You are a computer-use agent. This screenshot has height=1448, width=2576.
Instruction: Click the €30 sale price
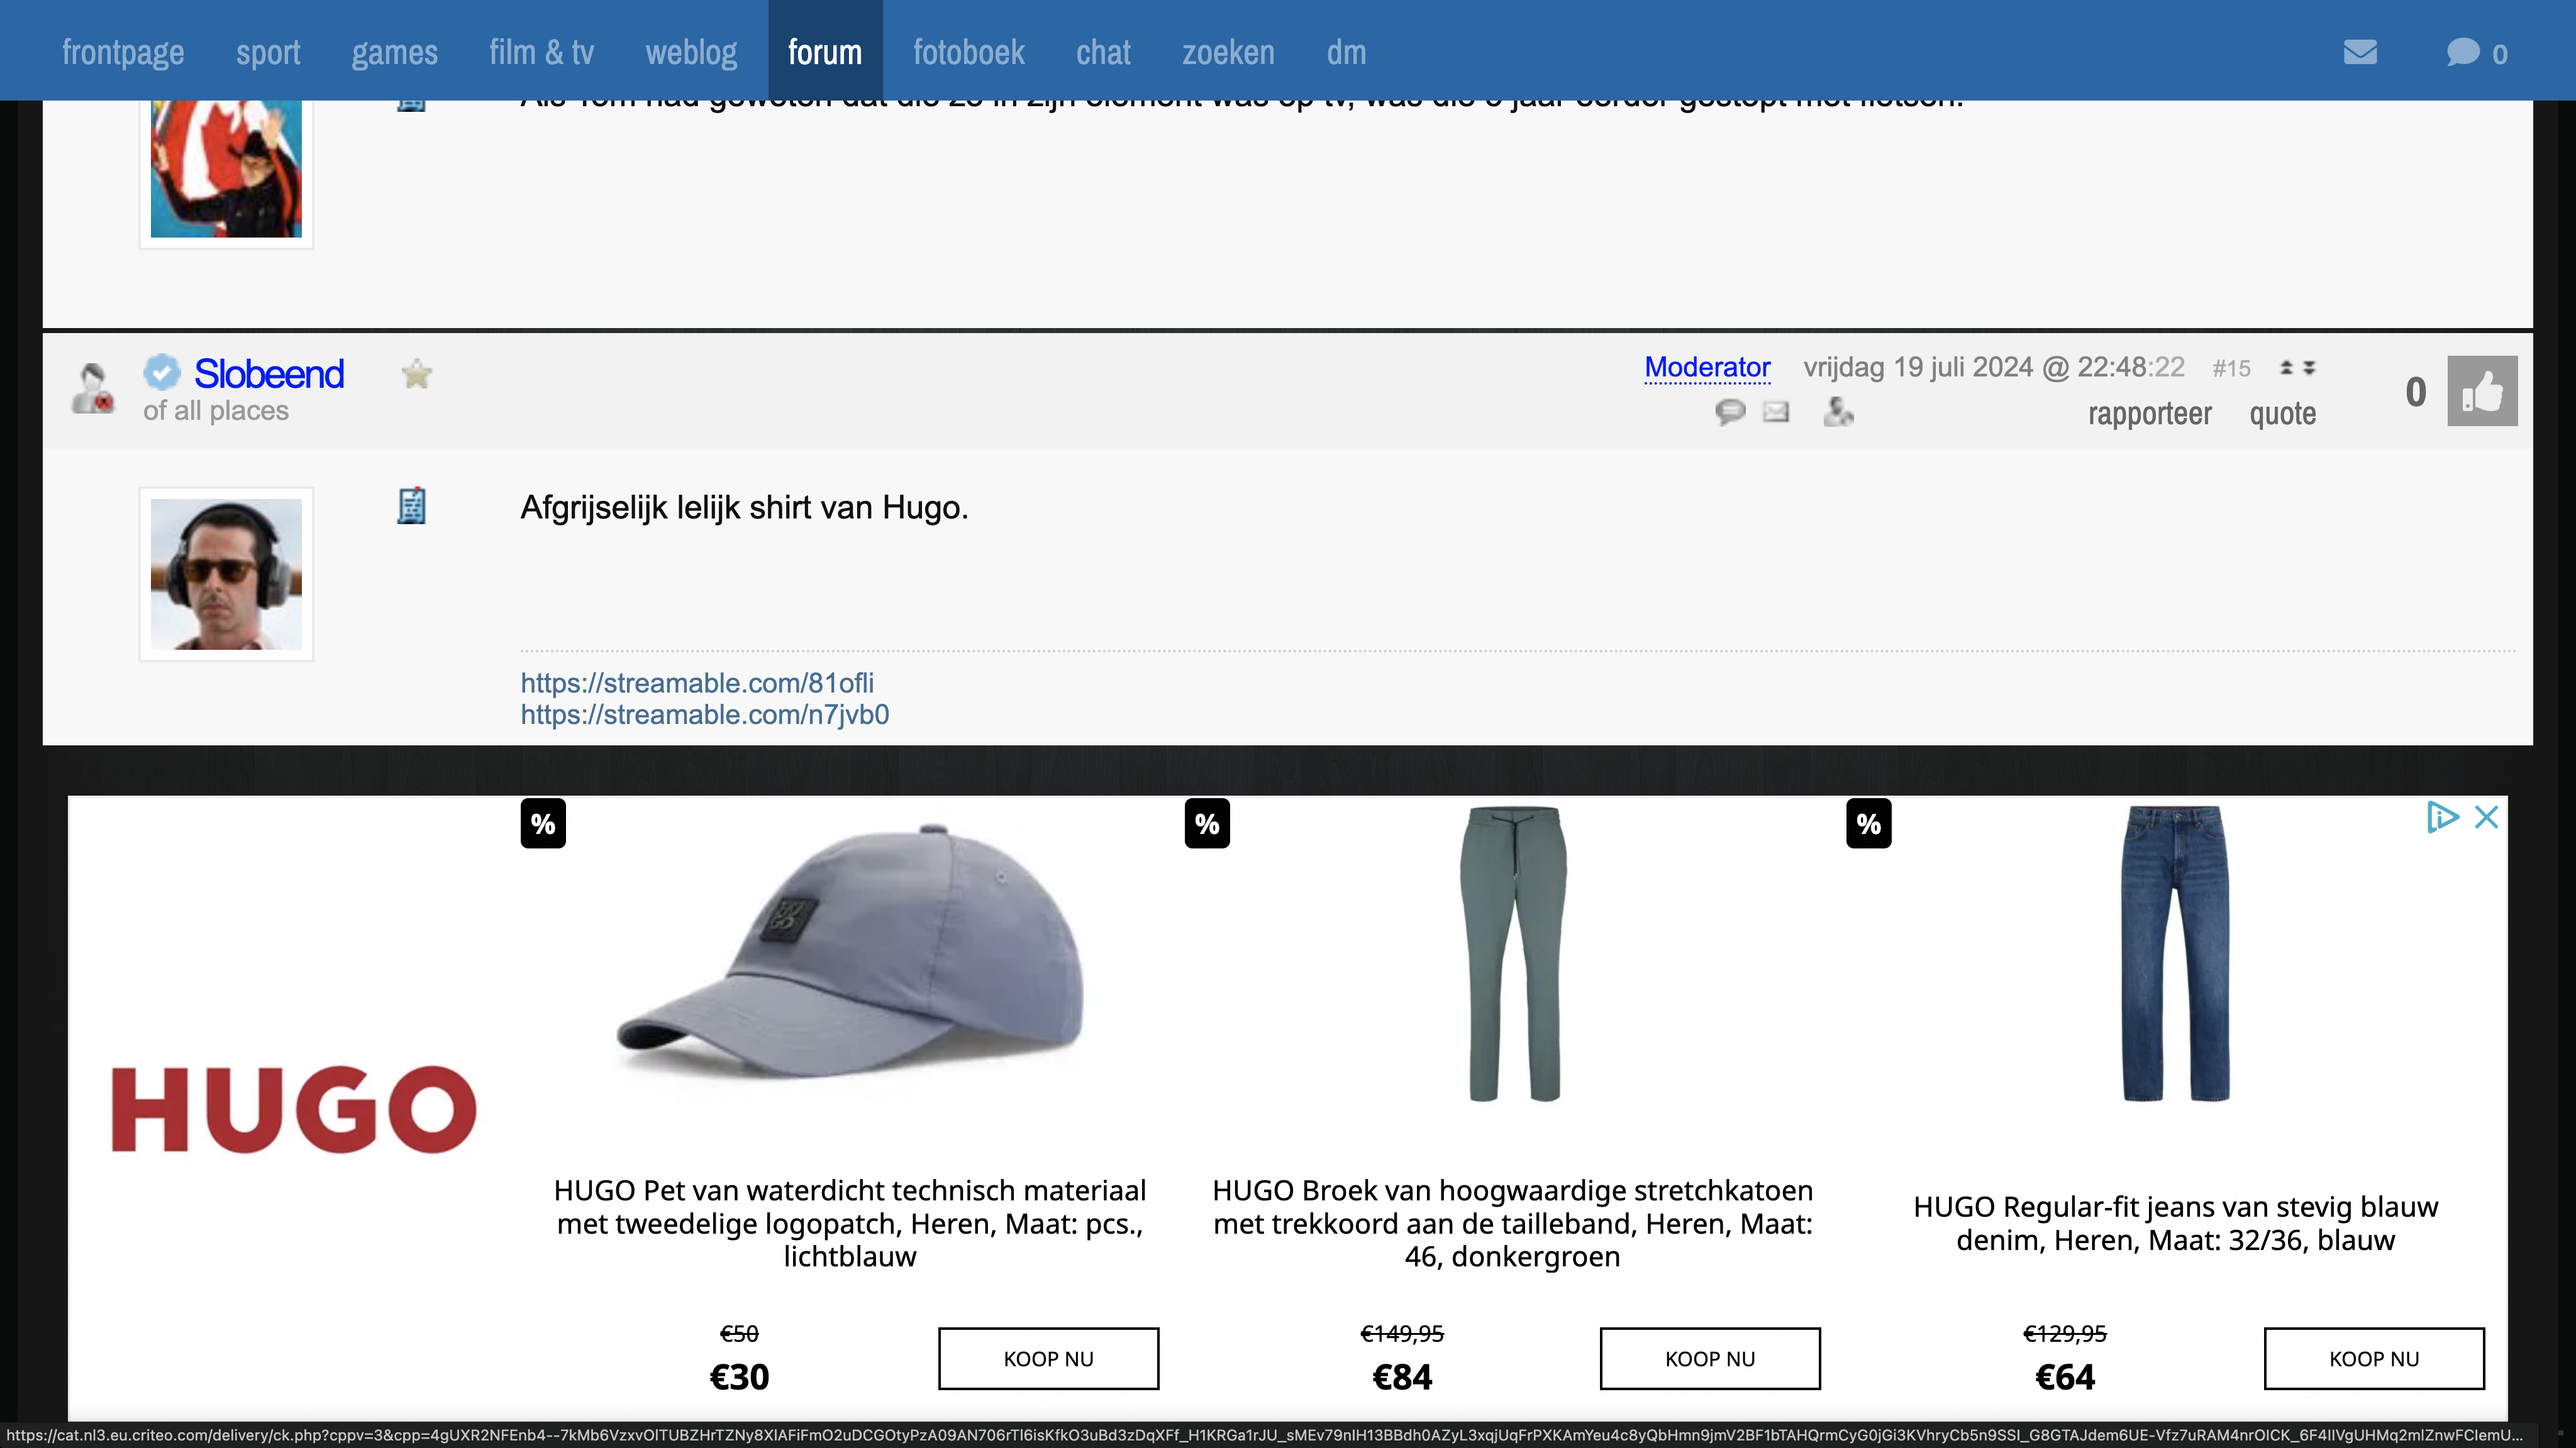click(x=739, y=1377)
